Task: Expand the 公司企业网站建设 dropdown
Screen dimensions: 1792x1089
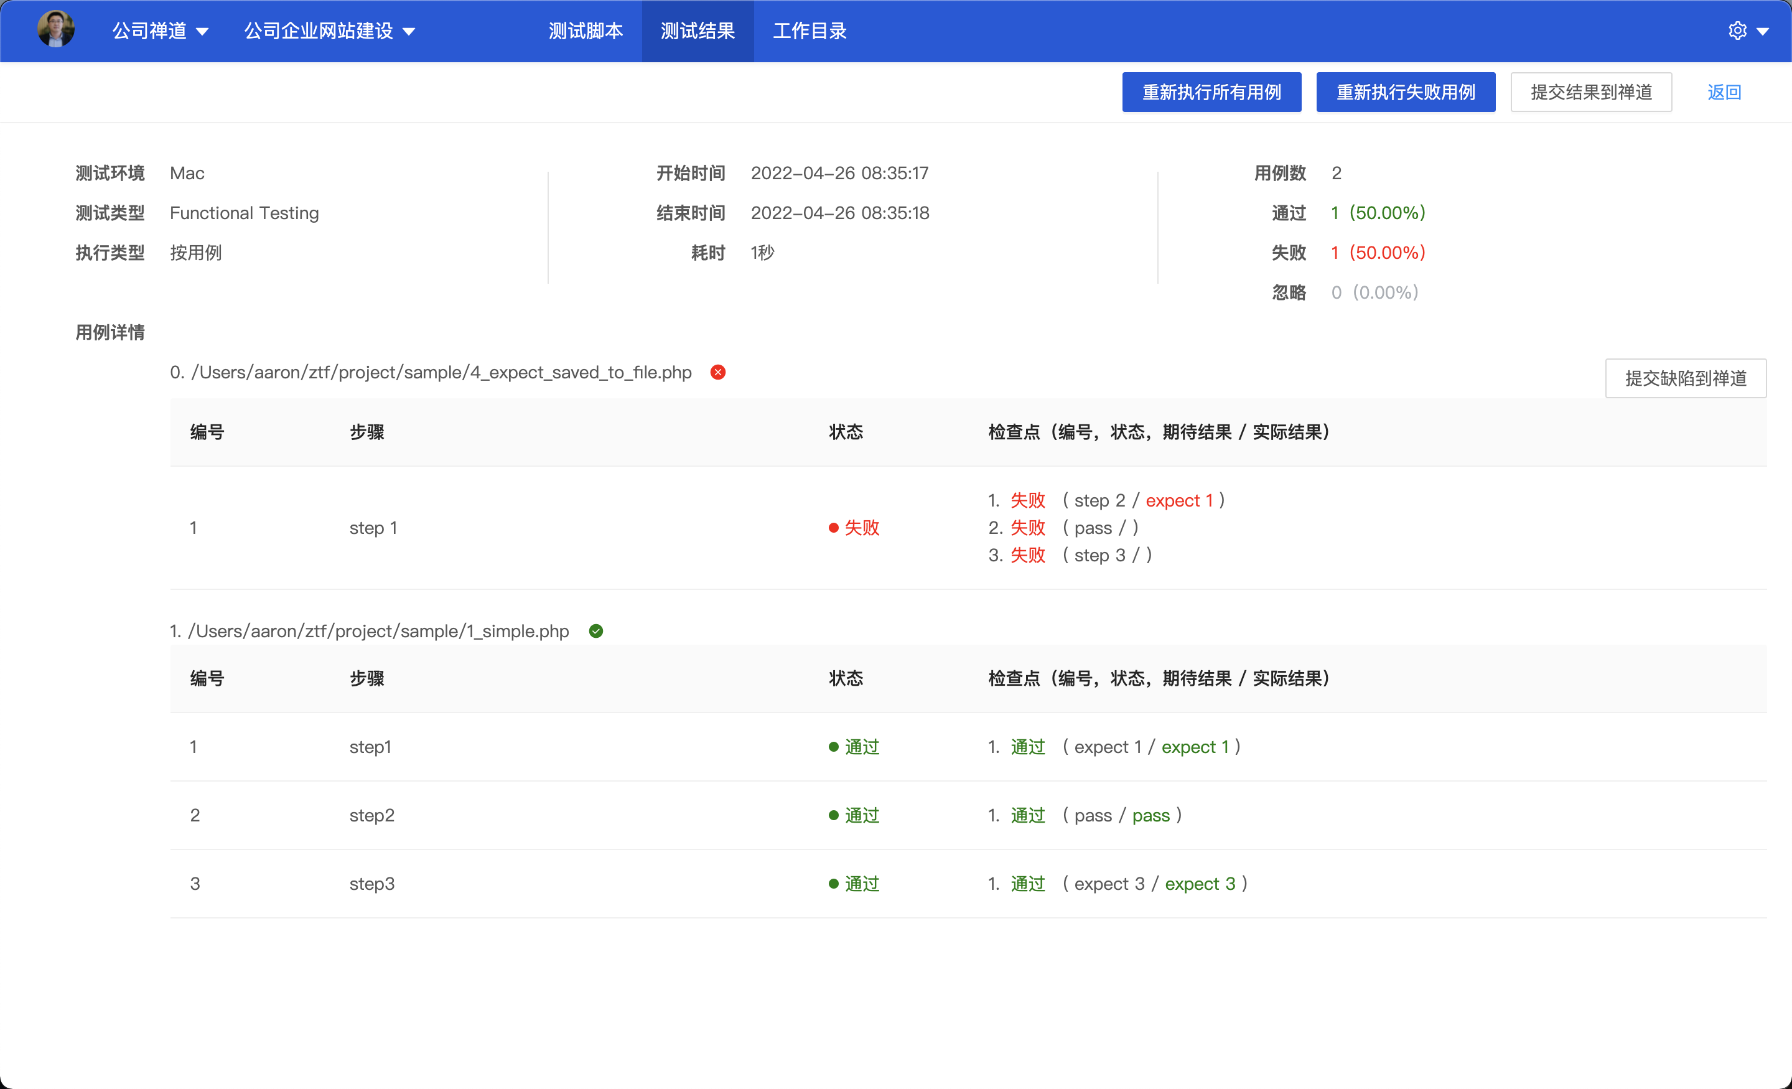Action: tap(329, 30)
